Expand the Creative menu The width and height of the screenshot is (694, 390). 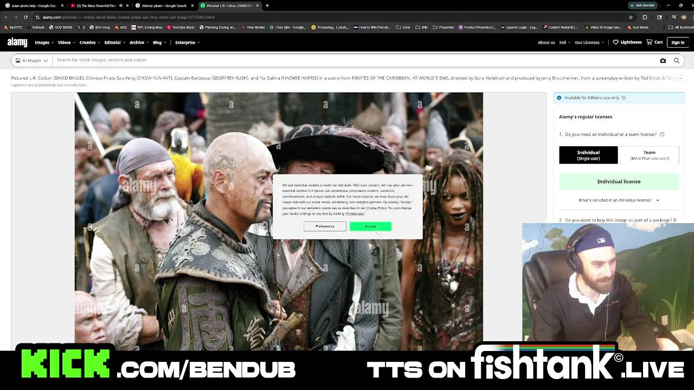89,42
